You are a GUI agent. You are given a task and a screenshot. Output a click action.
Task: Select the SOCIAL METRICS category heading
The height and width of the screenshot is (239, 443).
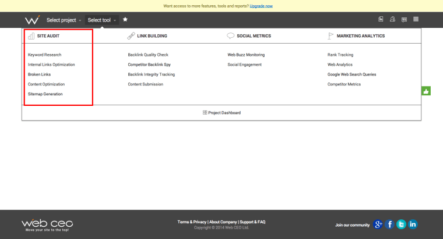pos(254,36)
